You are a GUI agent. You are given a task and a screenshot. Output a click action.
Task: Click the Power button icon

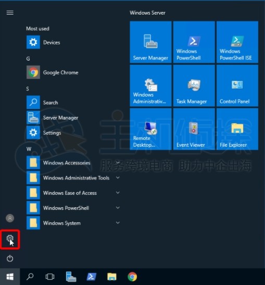pos(10,258)
